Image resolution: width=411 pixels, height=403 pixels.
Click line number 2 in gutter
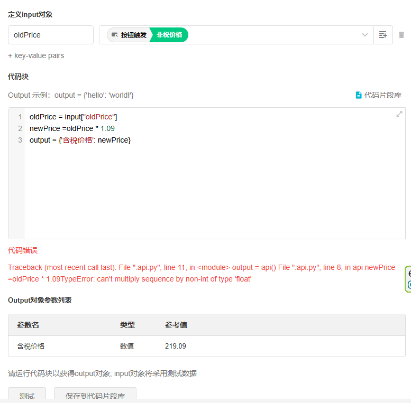point(20,128)
